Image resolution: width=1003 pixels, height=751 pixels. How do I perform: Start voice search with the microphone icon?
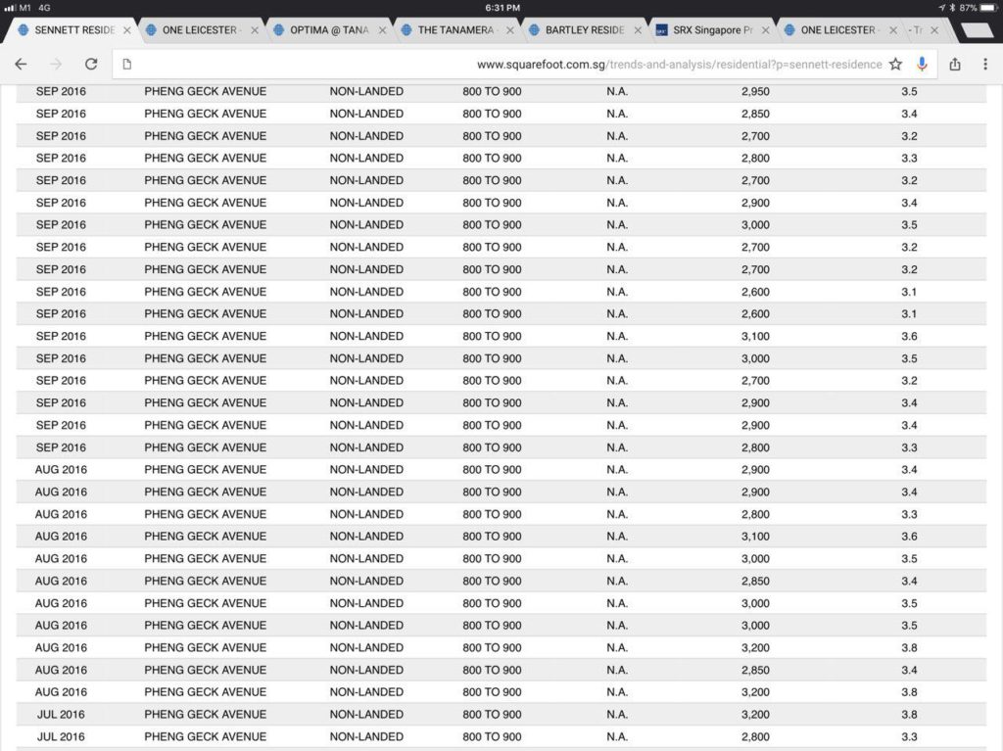coord(922,64)
